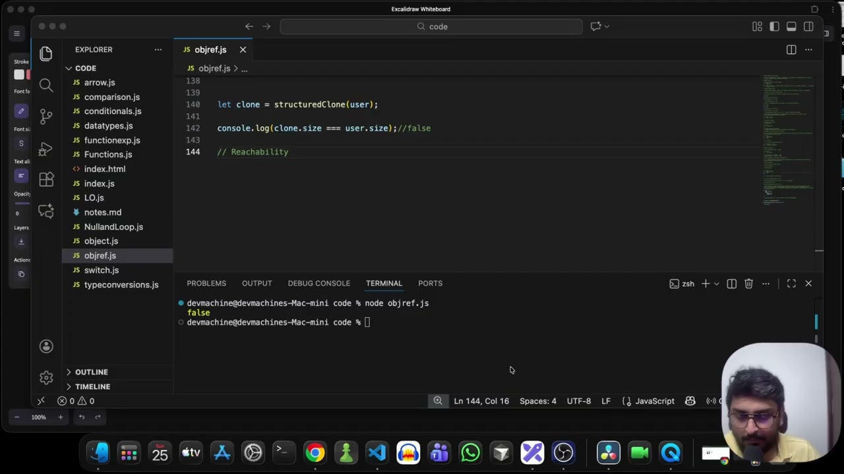Open notes.md in the file explorer

click(x=117, y=213)
